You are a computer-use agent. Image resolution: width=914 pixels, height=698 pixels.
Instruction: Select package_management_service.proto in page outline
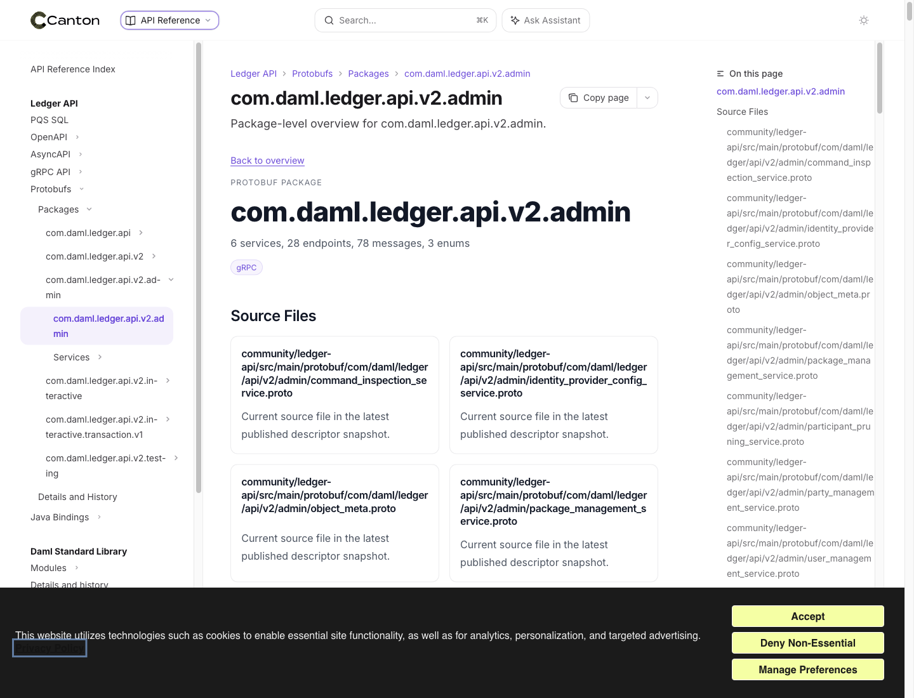[x=800, y=353]
